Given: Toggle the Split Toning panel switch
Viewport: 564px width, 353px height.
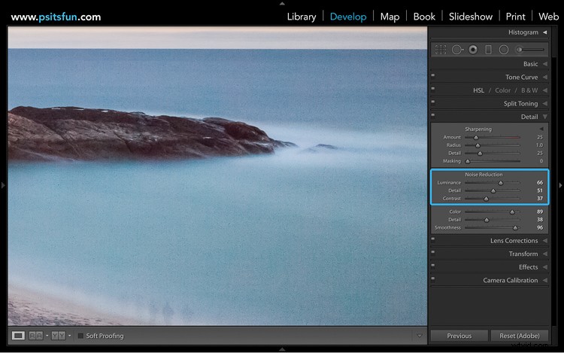Looking at the screenshot, I should tap(433, 102).
